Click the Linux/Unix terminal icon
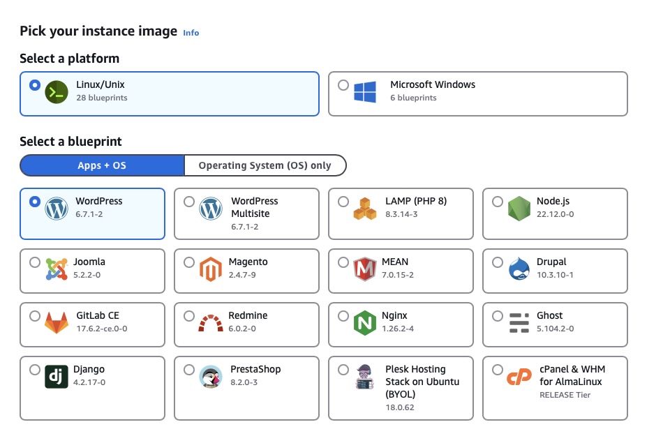Image resolution: width=670 pixels, height=436 pixels. (57, 92)
